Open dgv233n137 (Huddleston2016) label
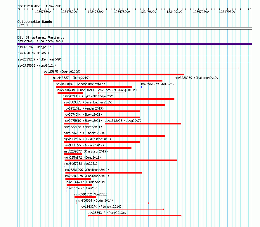Image resolution: width=260 pixels, height=227 pixels. click(87, 139)
